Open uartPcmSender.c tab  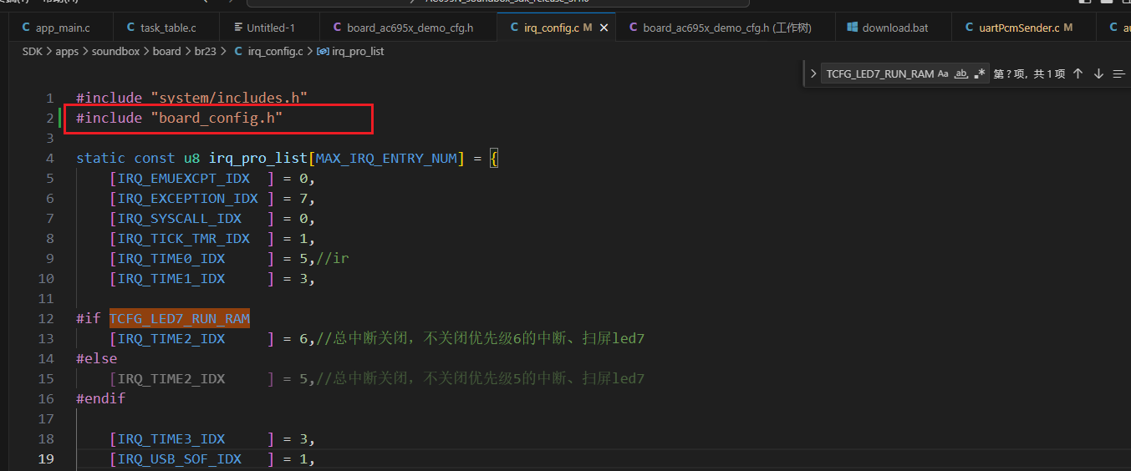[1019, 28]
